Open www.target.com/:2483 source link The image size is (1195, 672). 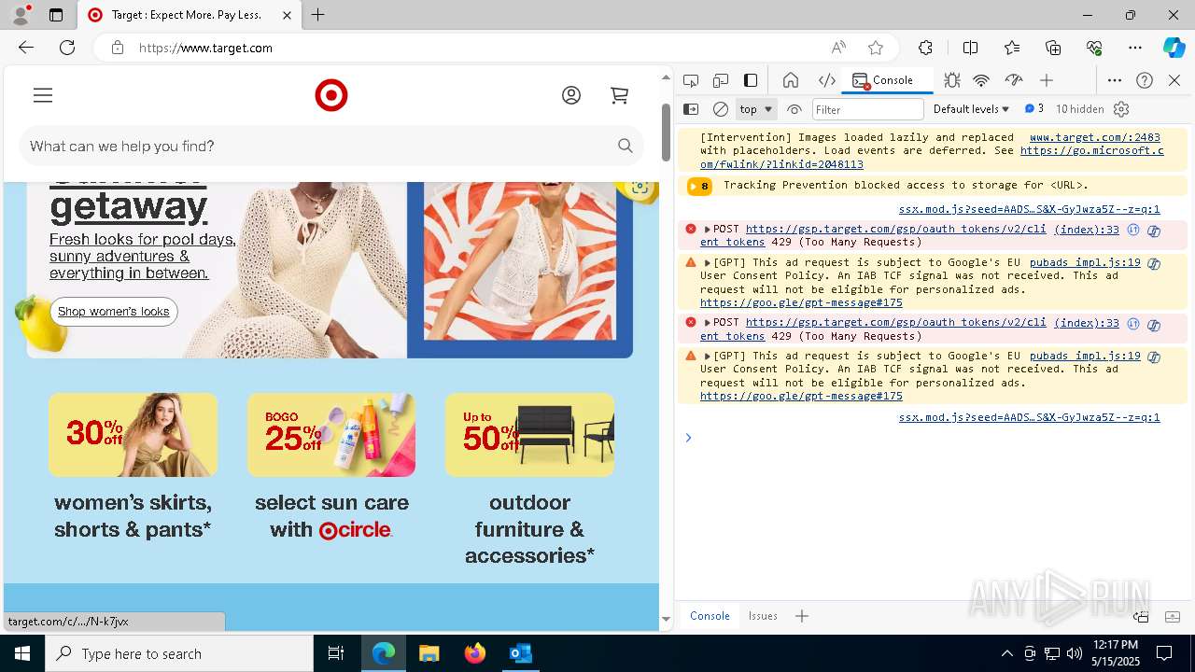(1095, 137)
